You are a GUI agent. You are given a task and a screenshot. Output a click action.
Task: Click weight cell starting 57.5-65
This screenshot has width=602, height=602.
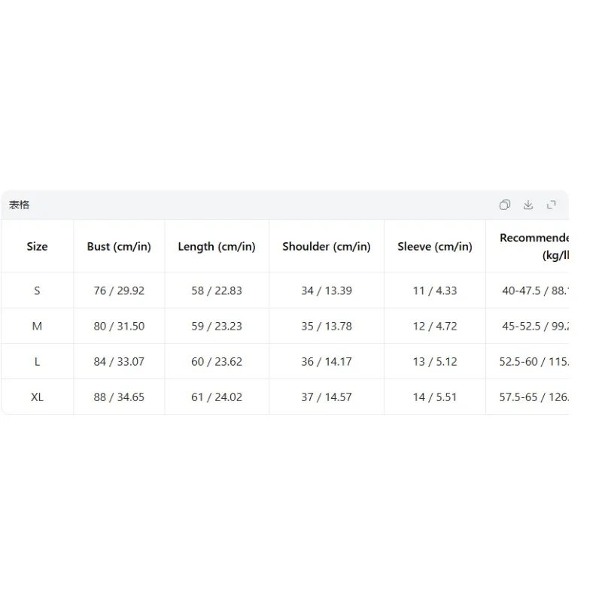coord(534,397)
